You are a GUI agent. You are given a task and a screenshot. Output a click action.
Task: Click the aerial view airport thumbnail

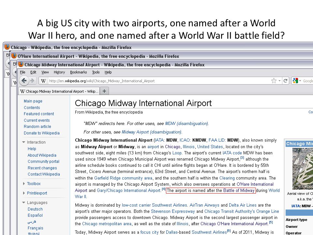point(303,169)
